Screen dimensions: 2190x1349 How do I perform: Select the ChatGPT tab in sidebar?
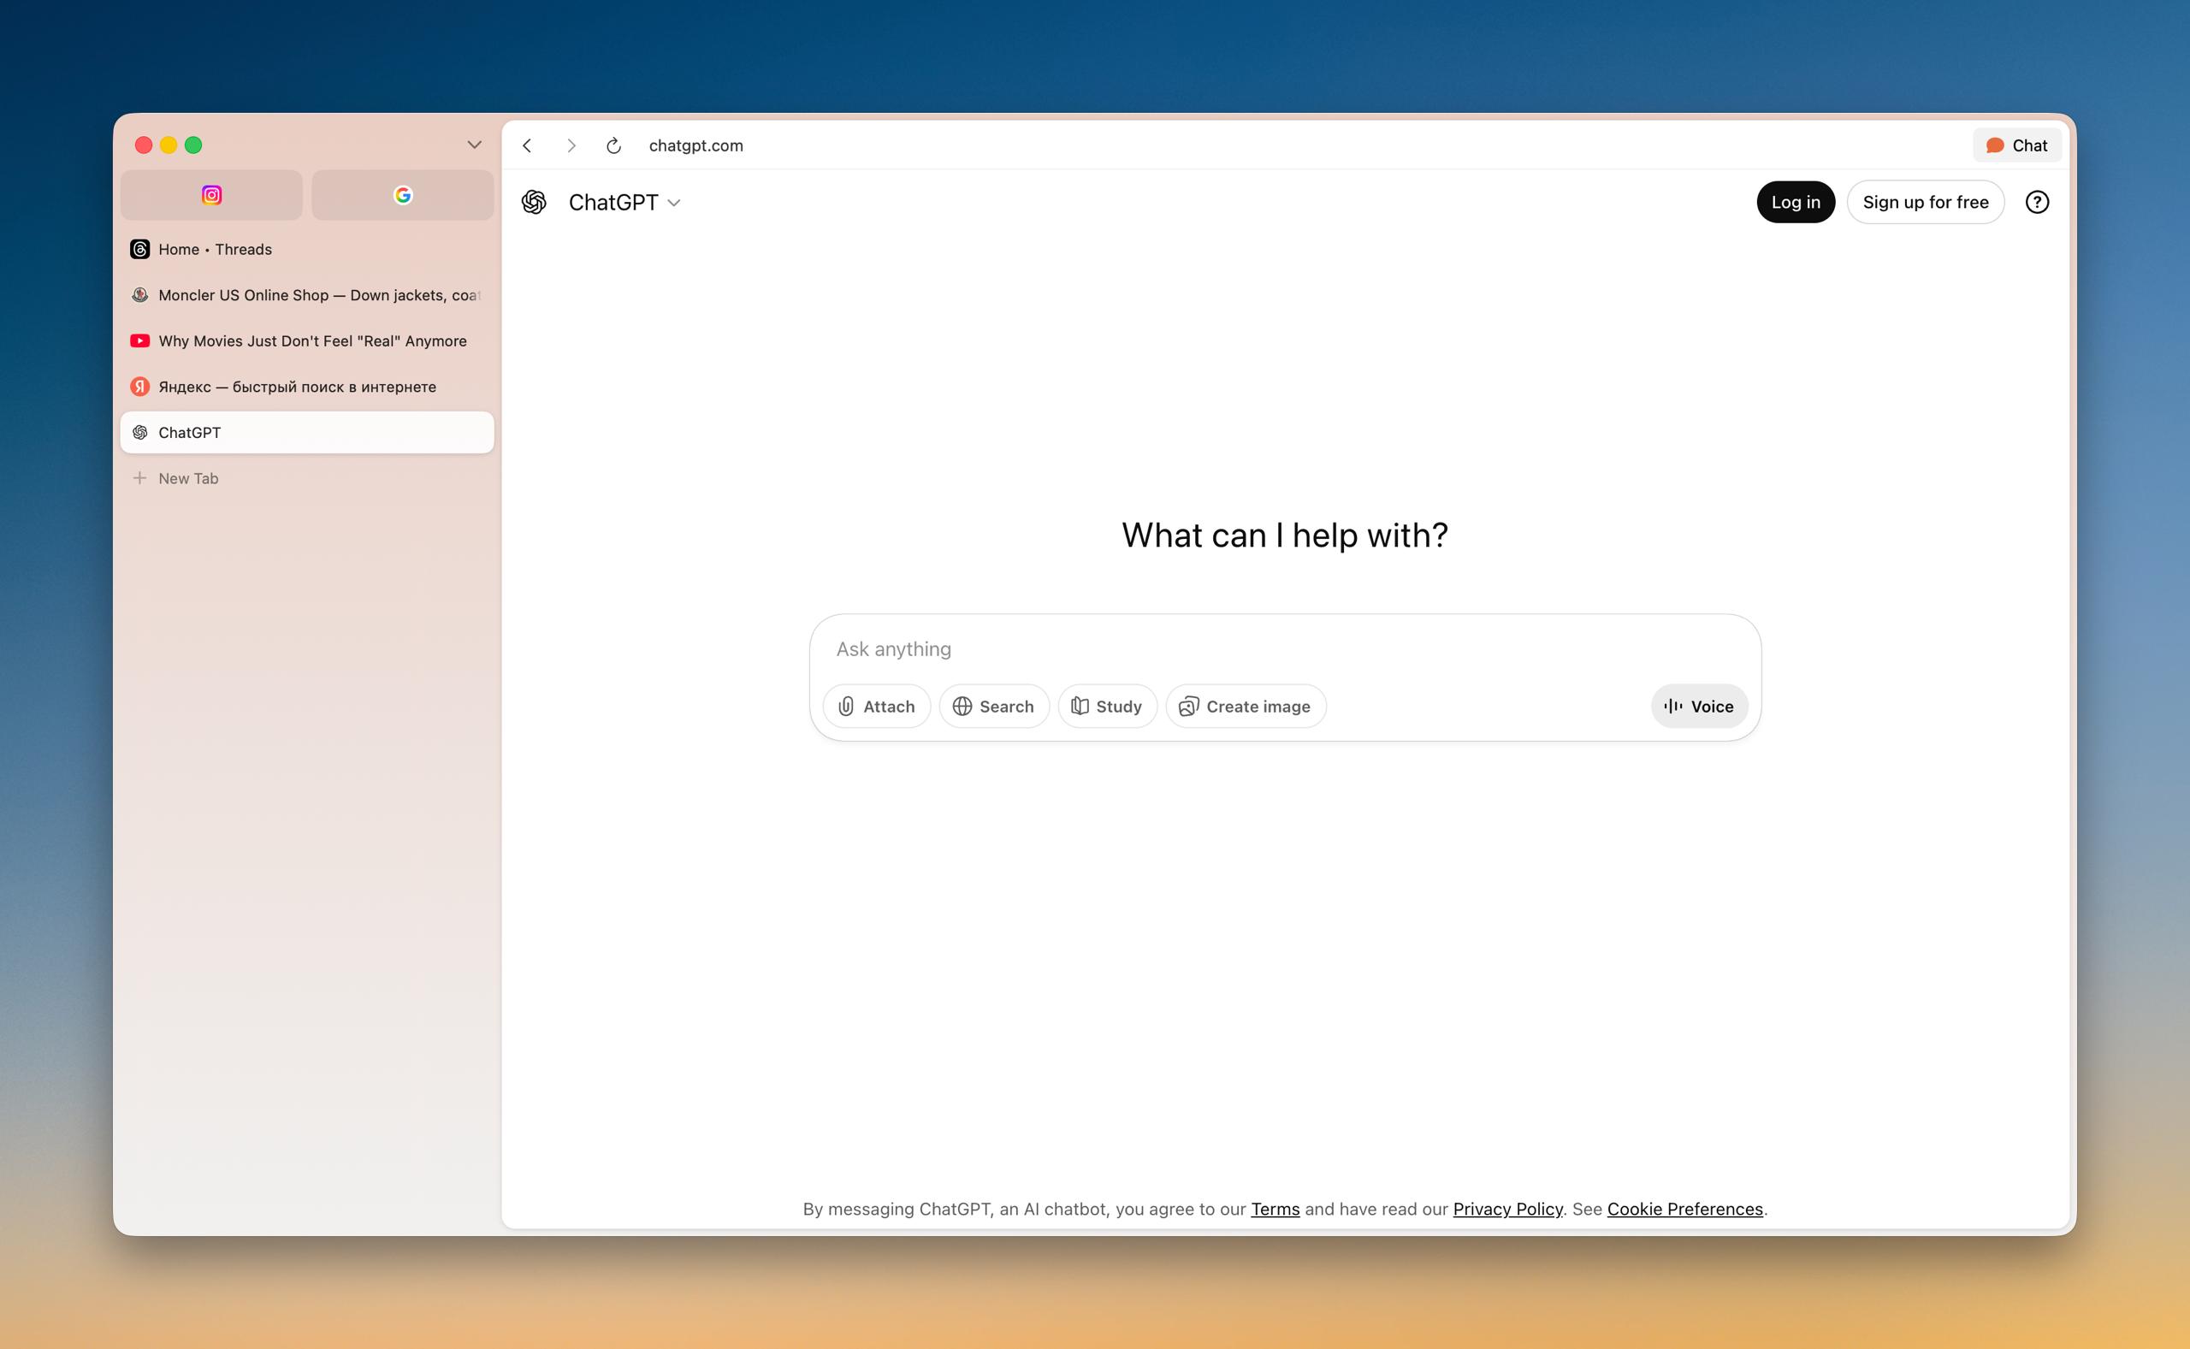coord(307,433)
